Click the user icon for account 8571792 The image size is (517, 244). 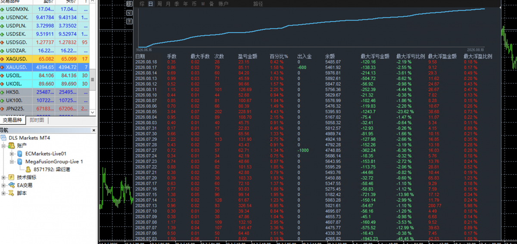(28, 169)
